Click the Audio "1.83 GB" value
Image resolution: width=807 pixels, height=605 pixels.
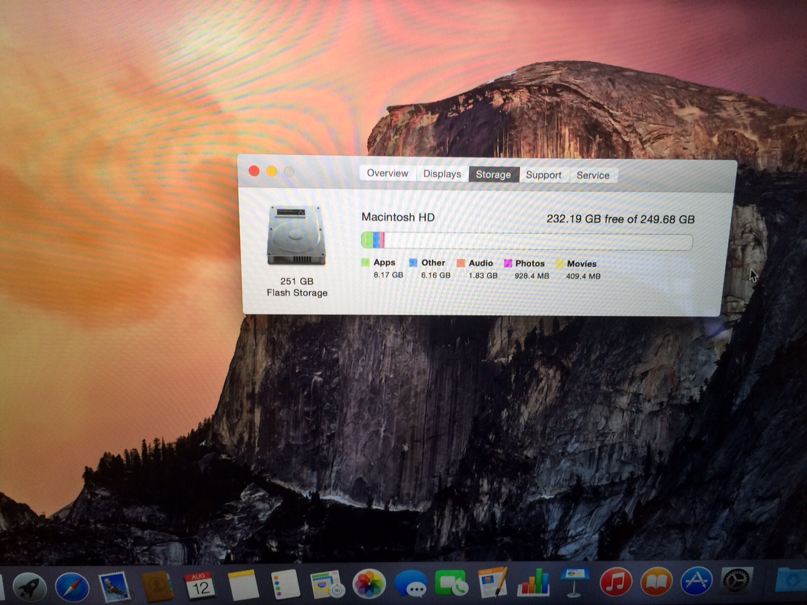tap(483, 275)
